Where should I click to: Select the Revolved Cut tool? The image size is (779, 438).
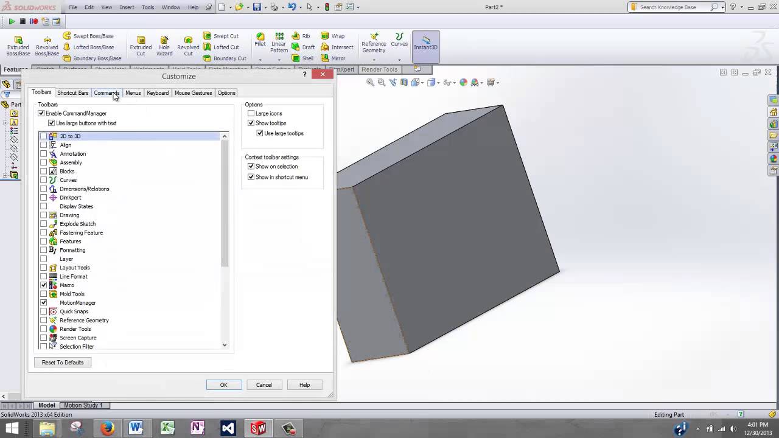point(188,46)
